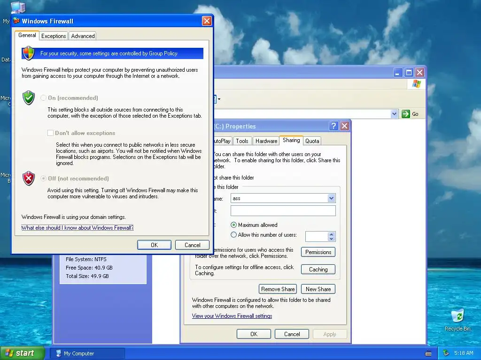Select the General tab in Windows Firewall

point(27,35)
